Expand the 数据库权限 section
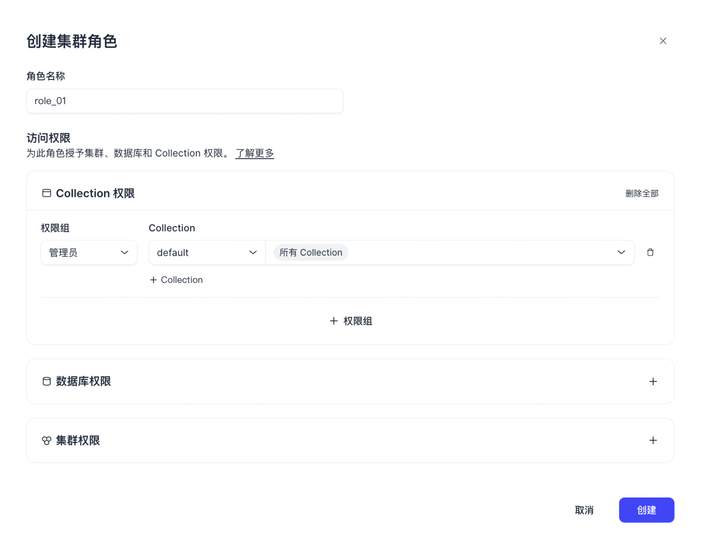The width and height of the screenshot is (705, 551). click(653, 381)
